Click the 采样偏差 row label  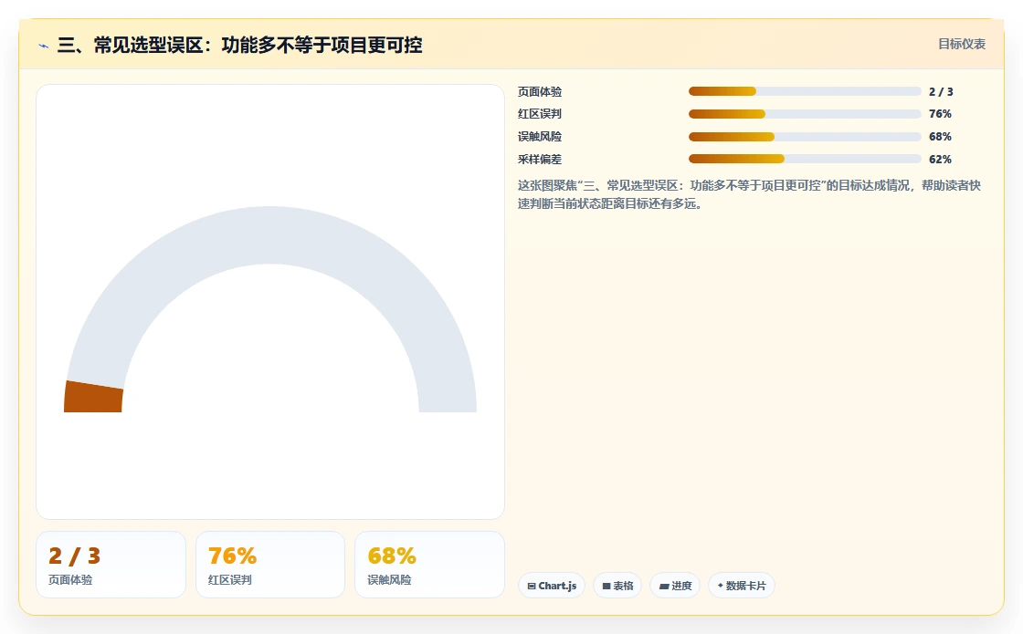(540, 159)
